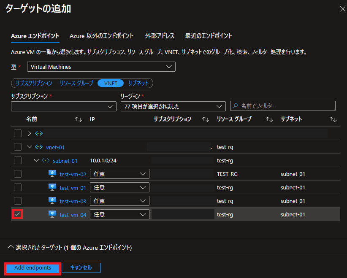Check the vnet-01 row checkbox
347x278 pixels.
click(x=18, y=147)
